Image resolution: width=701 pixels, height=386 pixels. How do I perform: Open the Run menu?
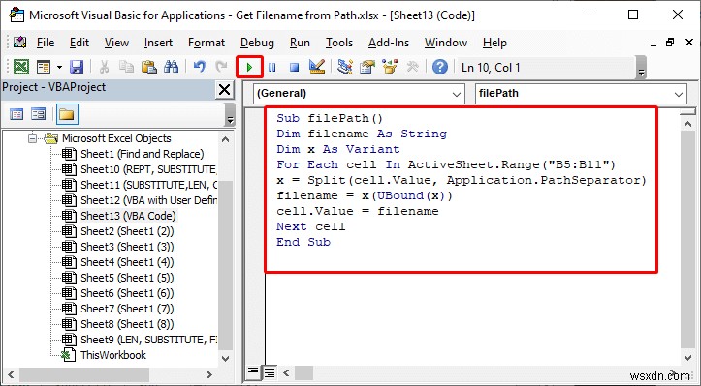(300, 43)
